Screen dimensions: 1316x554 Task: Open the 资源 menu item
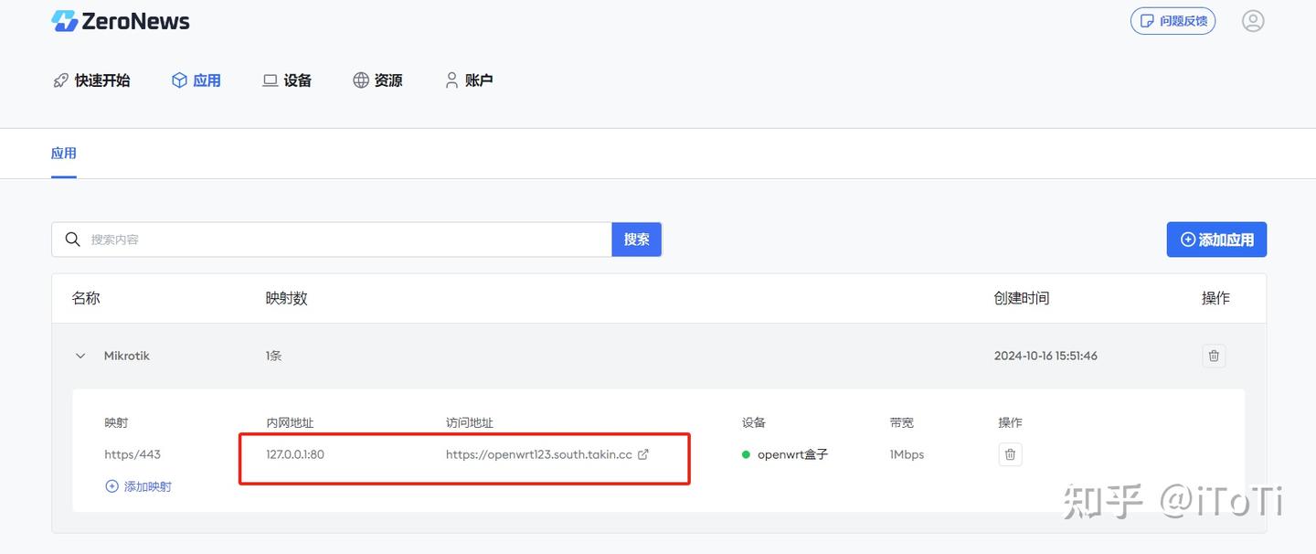[377, 80]
